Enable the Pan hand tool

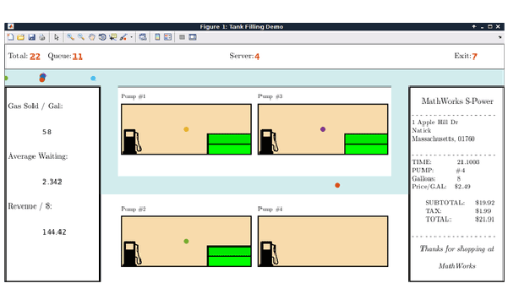91,37
